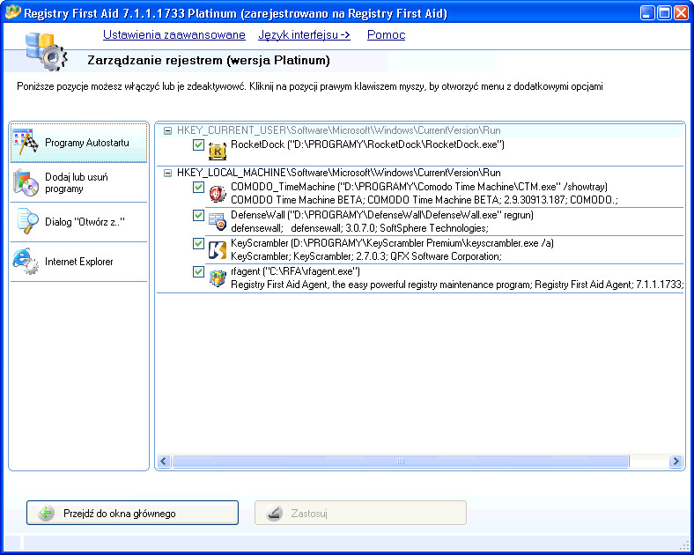Click the title bar application icon
Image resolution: width=694 pixels, height=555 pixels.
click(12, 12)
